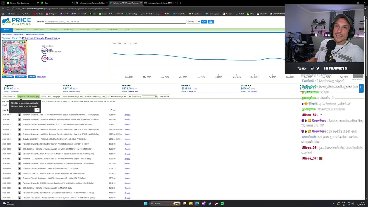Open the ChatGPT bookmark
Image resolution: width=368 pixels, height=207 pixels.
tap(262, 14)
